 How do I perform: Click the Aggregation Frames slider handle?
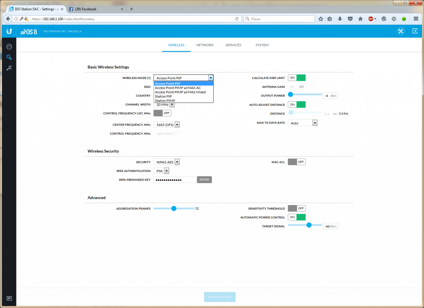point(174,208)
